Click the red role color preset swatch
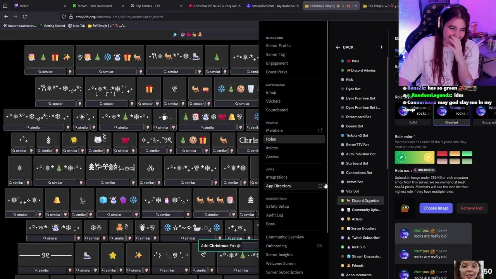496x279 pixels. click(x=442, y=154)
